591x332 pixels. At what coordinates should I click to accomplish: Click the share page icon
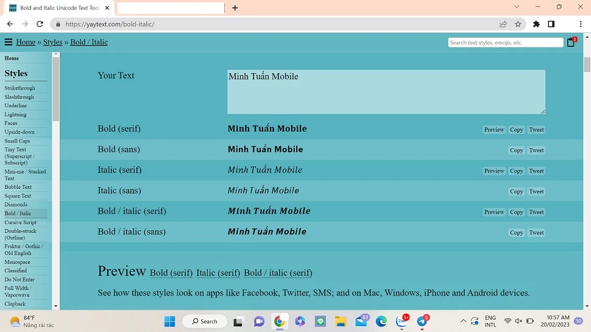503,24
